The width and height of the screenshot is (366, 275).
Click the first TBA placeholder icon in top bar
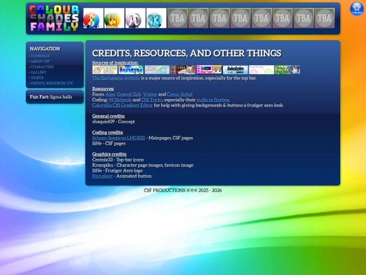click(x=178, y=18)
